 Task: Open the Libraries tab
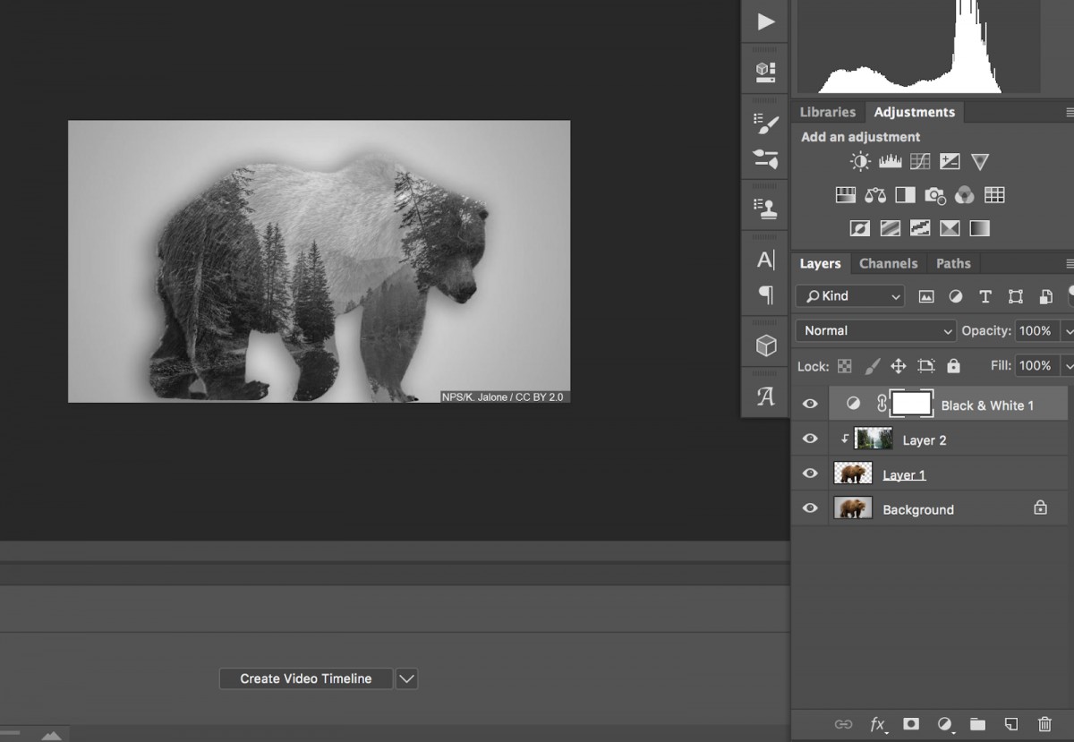[827, 111]
